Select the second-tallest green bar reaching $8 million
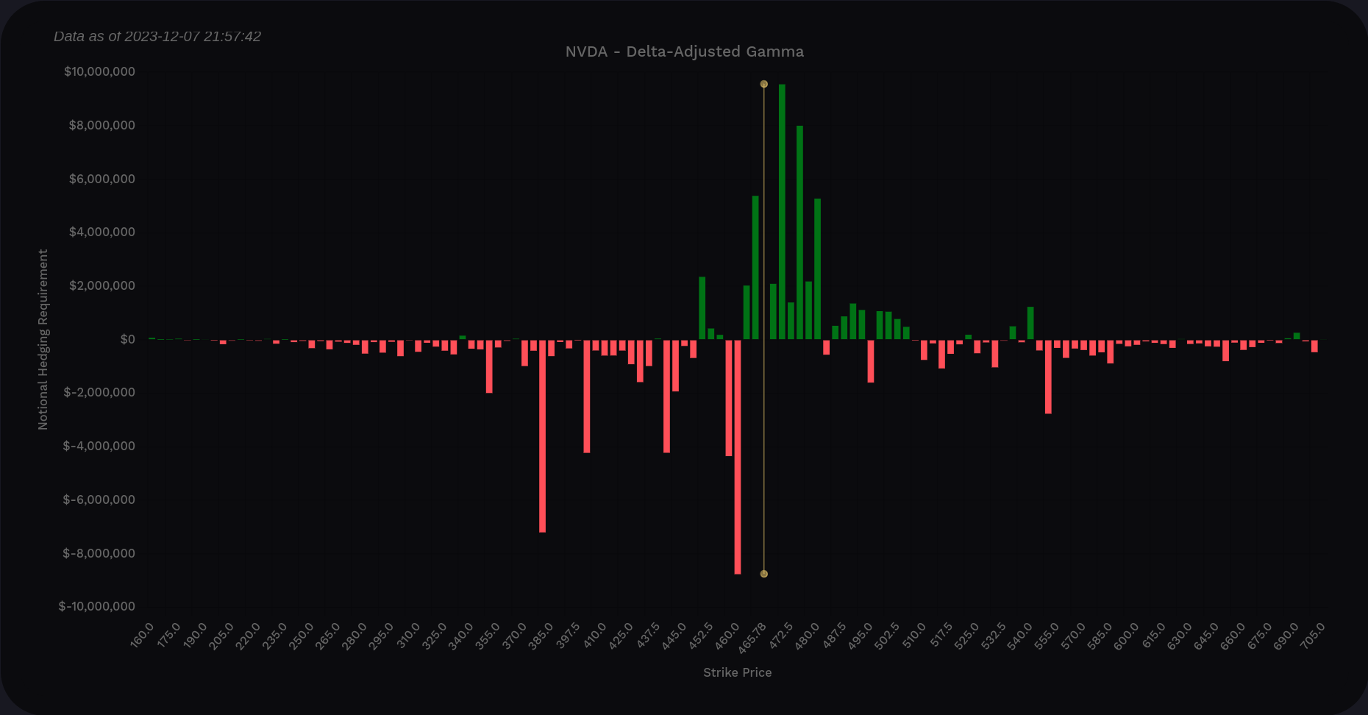This screenshot has height=715, width=1368. click(799, 232)
